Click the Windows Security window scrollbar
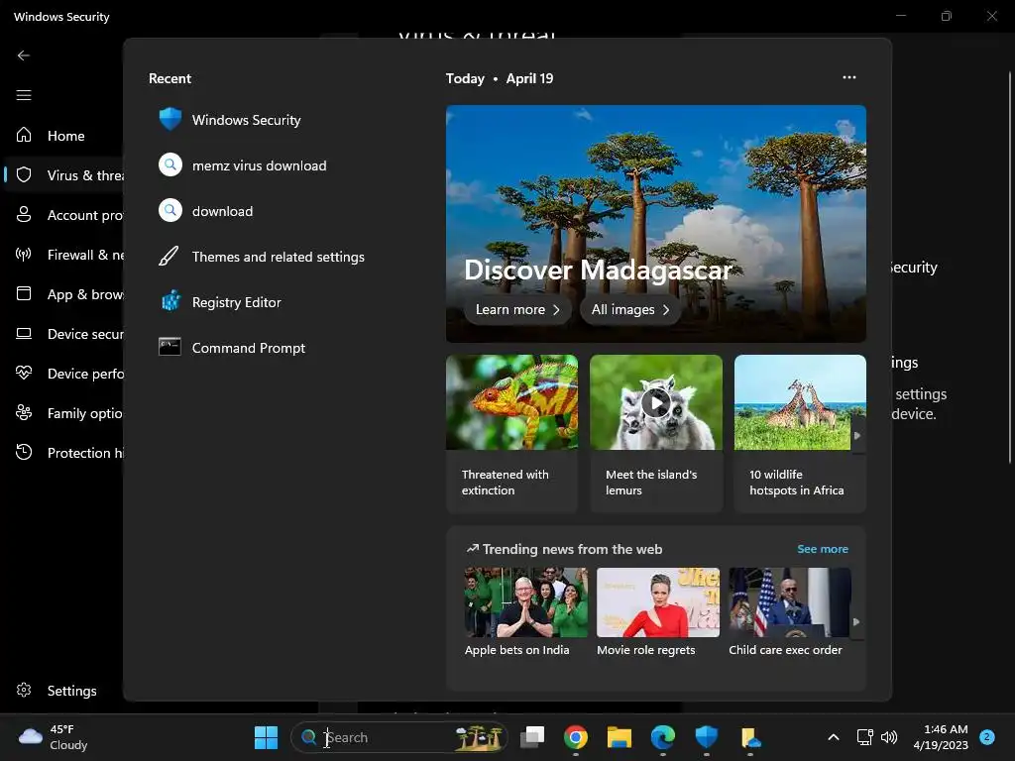The height and width of the screenshot is (761, 1015). point(1010,268)
